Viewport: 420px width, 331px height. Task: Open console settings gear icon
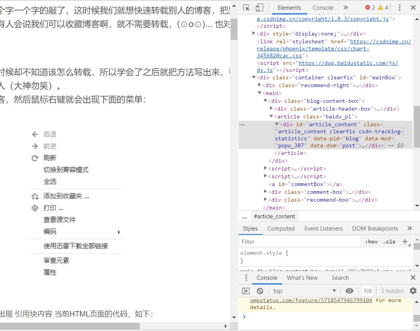click(413, 291)
